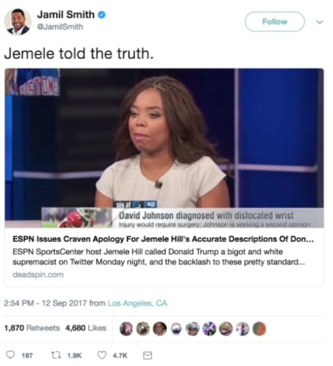Click first liker avatar in row
Viewport: 333px width, 366px height.
click(126, 329)
